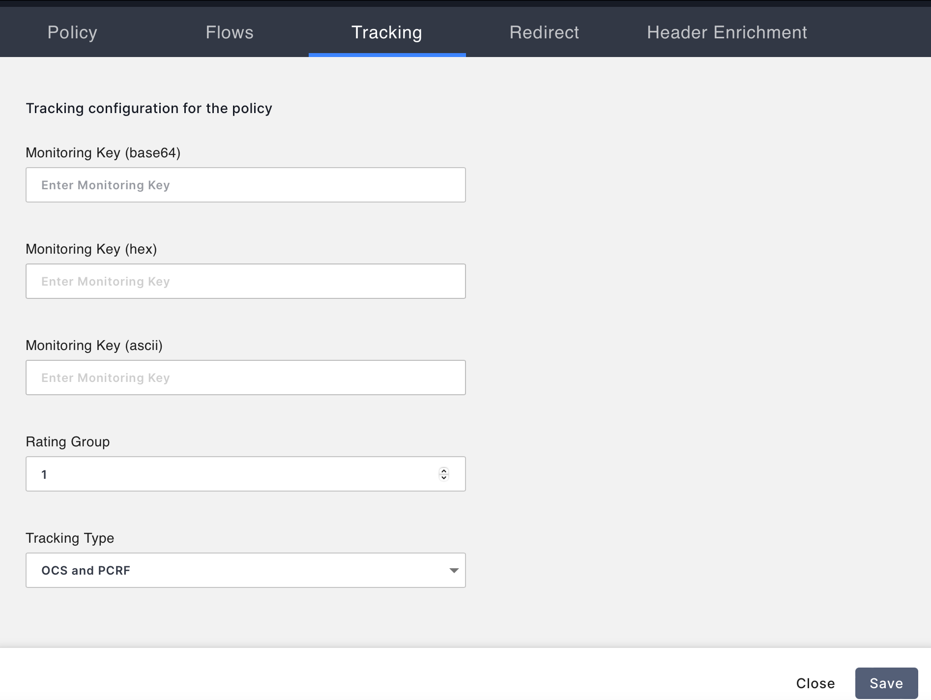Click inside the Monitoring Key (base64) field
The image size is (931, 700).
tap(245, 185)
